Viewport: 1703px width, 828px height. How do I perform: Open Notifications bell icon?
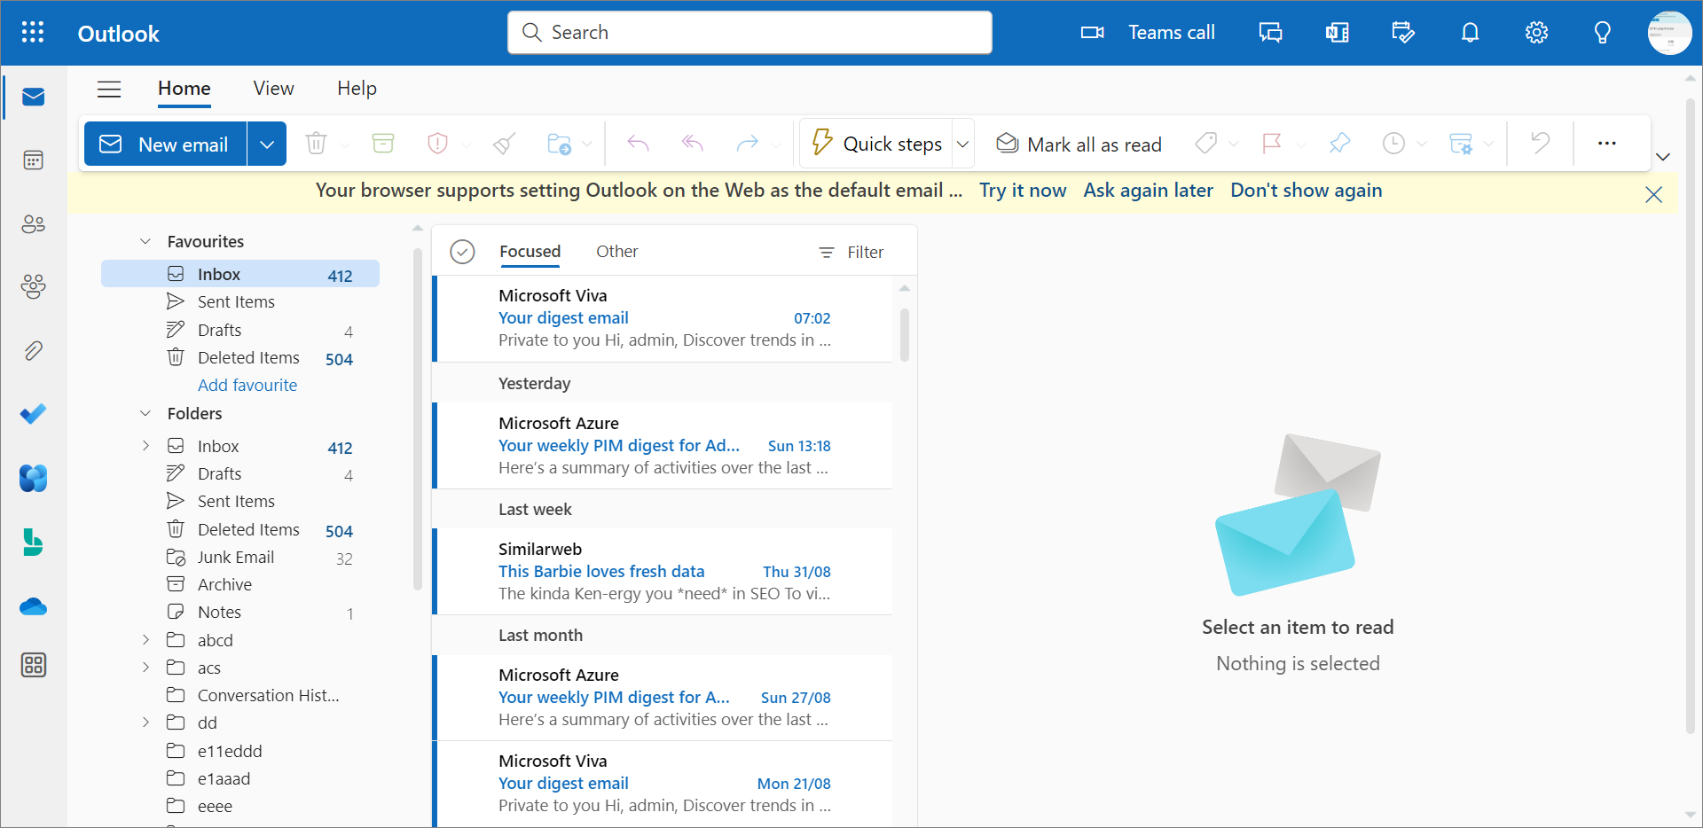(x=1470, y=33)
